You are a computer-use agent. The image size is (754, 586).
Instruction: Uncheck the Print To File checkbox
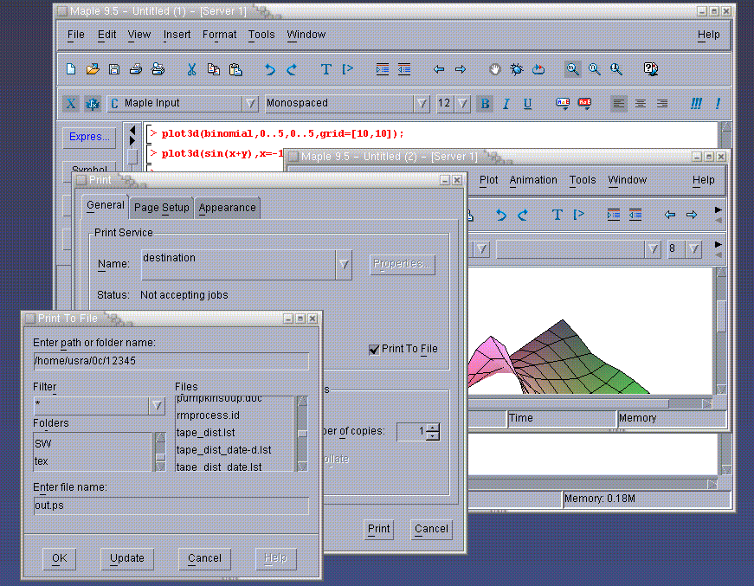click(374, 350)
